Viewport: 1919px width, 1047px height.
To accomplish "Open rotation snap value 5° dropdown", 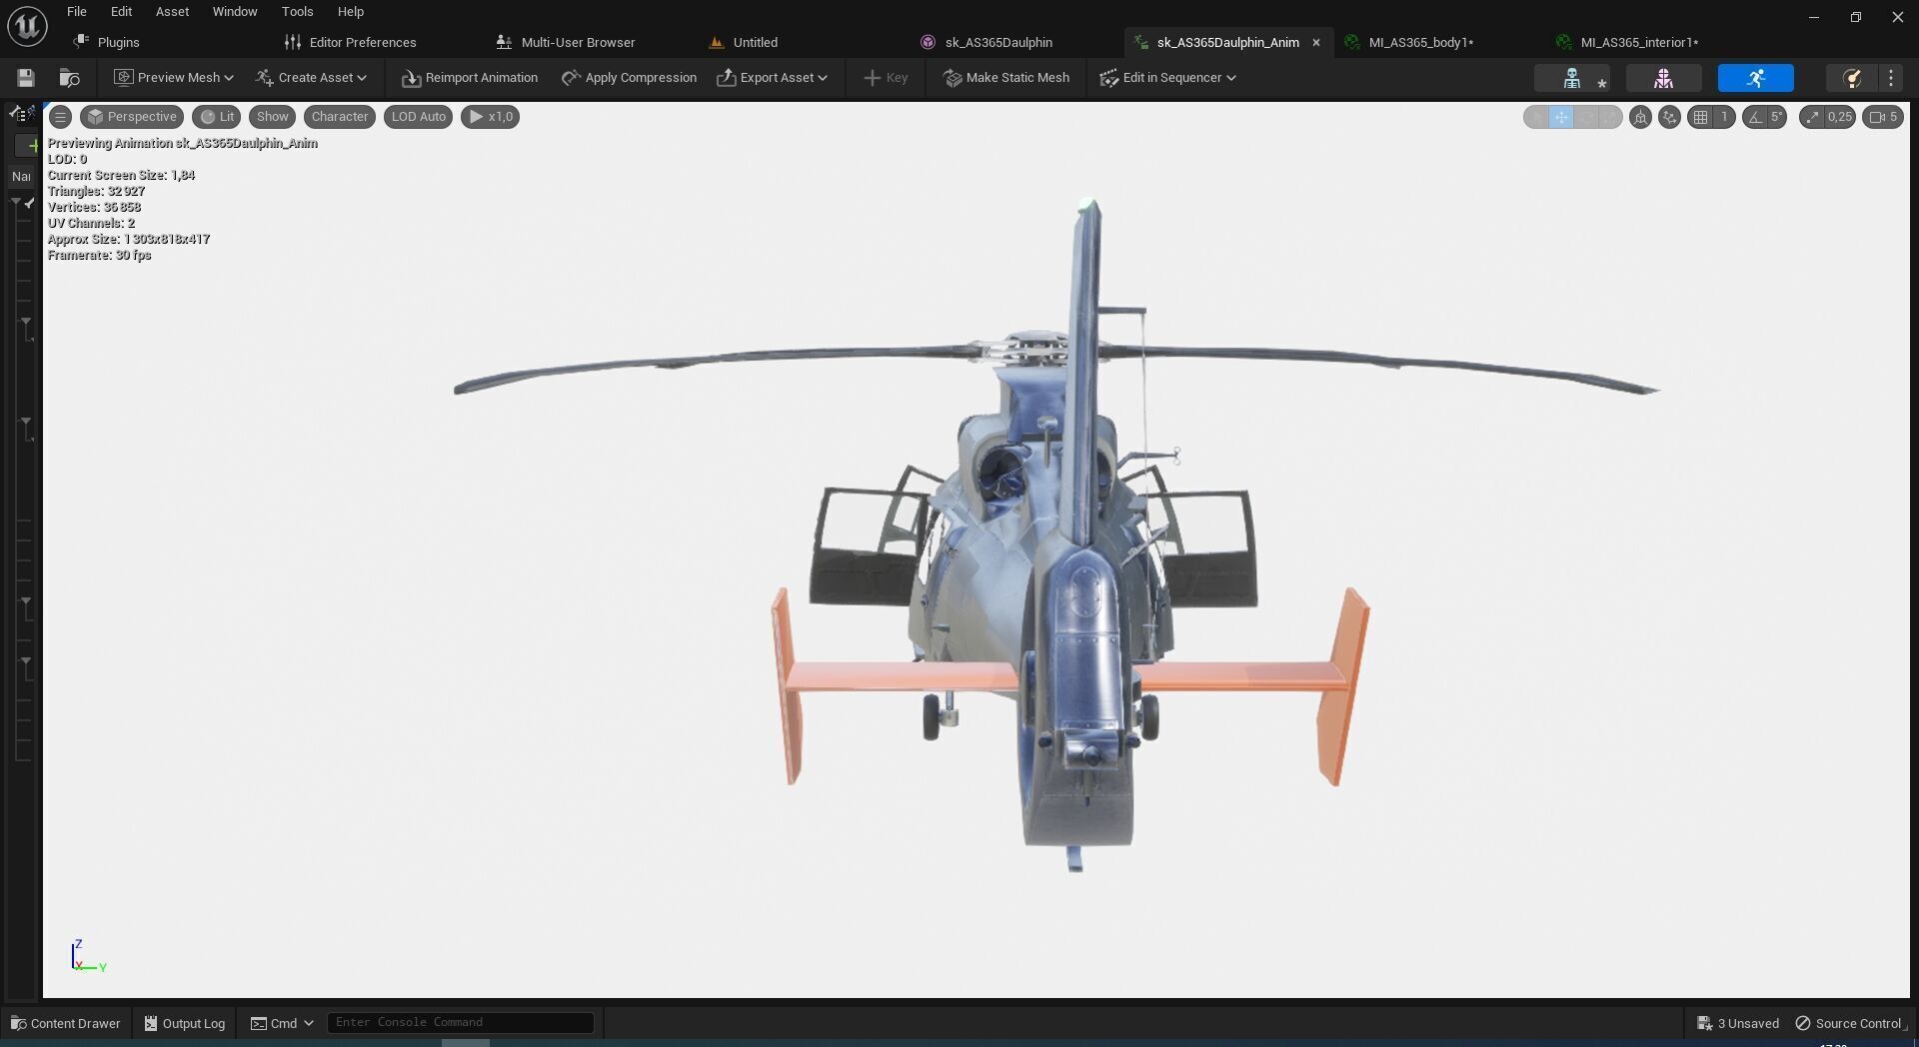I will point(1777,117).
